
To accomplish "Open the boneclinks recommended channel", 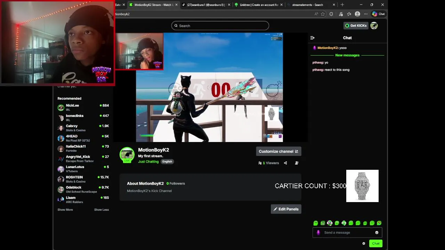I will pos(83,118).
